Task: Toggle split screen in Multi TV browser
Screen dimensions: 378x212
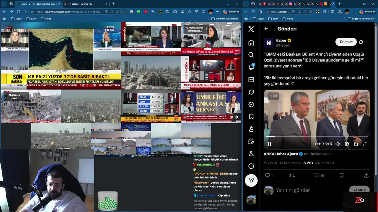Action: coord(175,11)
